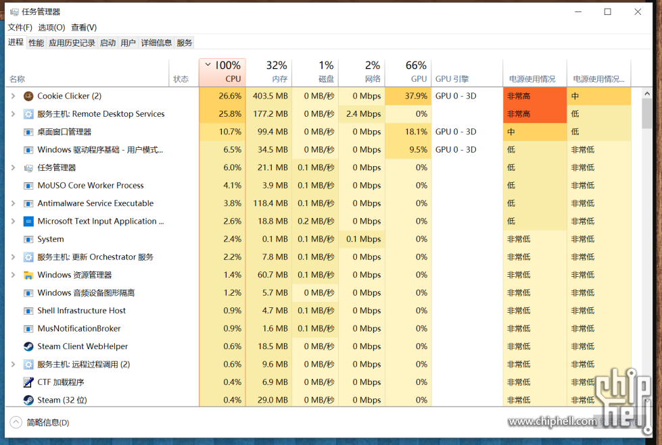This screenshot has height=445, width=662.
Task: Open the 查看(V) menu
Action: point(84,28)
